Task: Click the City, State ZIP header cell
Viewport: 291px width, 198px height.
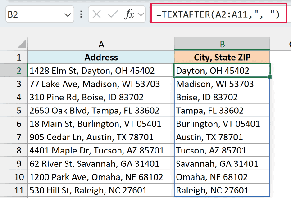Action: coord(222,57)
